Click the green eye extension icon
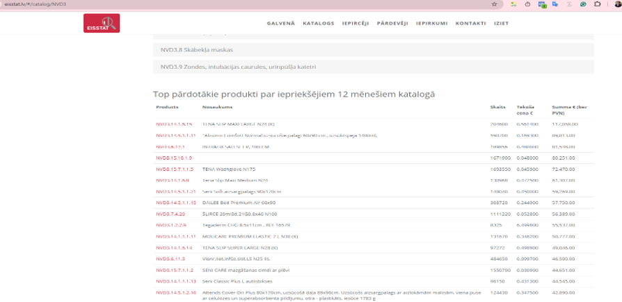 pyautogui.click(x=583, y=4)
